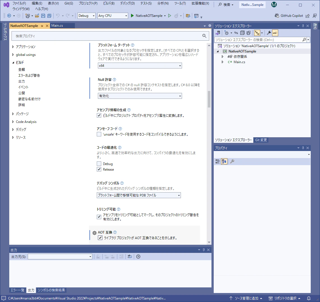Click the 検索 button in title bar
Screen dimensions: 320x302
[x=226, y=5]
